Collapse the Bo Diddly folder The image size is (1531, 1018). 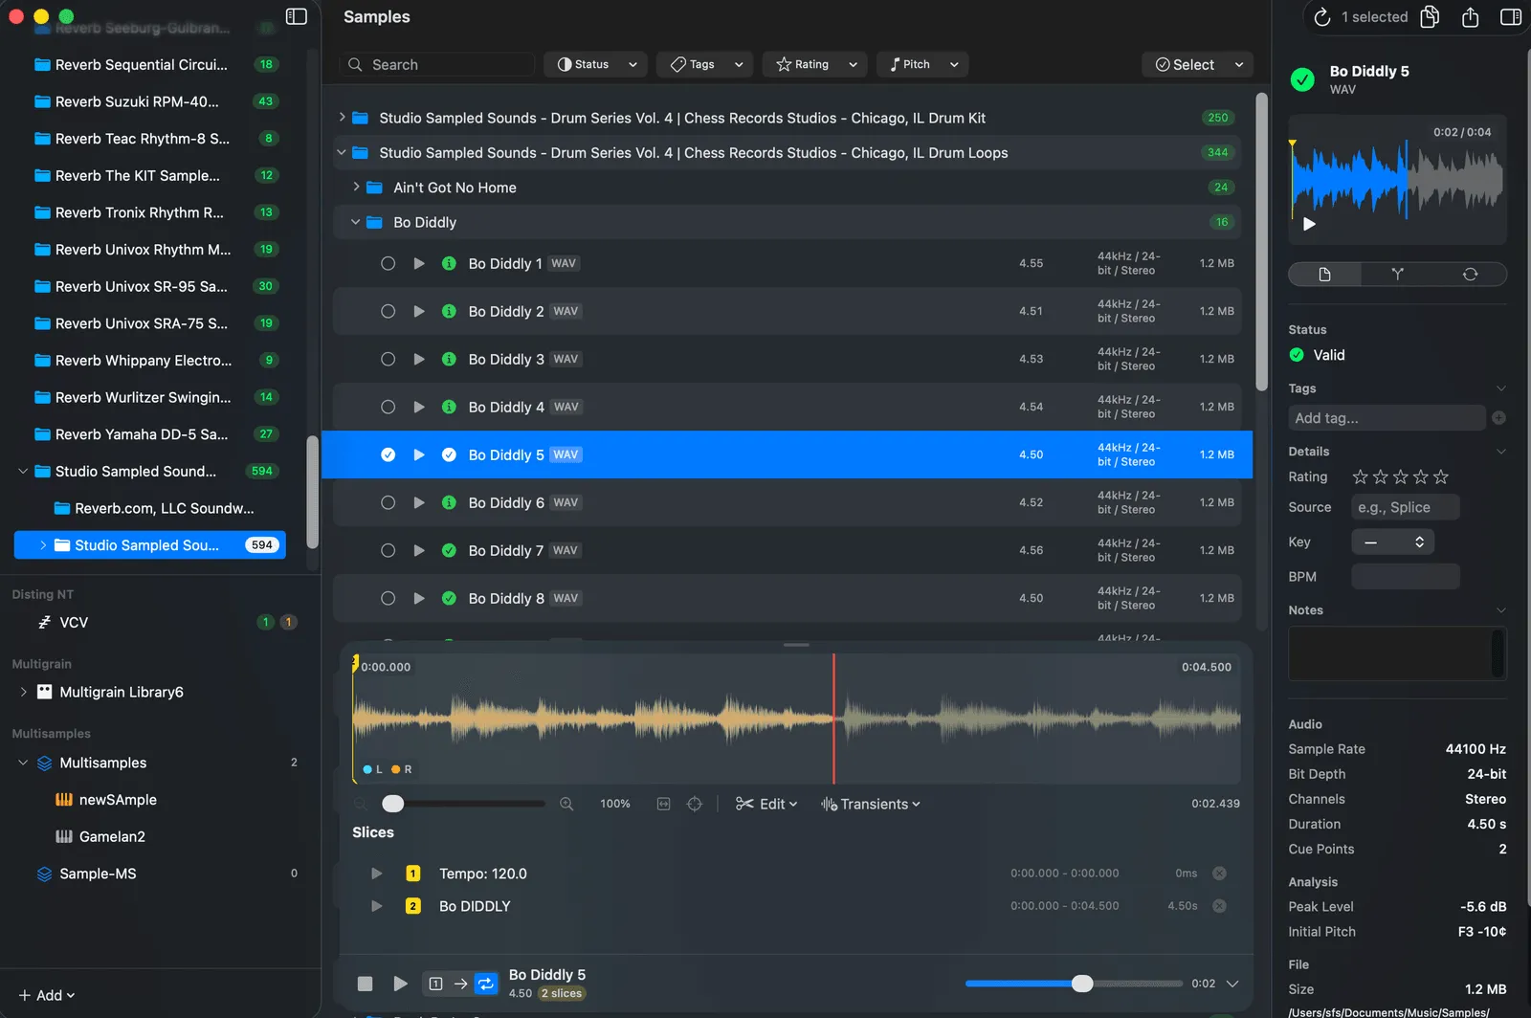pyautogui.click(x=356, y=222)
